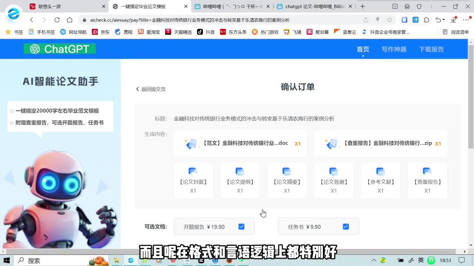Open the browser three-dot menu
Viewport: 474px width, 266px height.
point(465,20)
